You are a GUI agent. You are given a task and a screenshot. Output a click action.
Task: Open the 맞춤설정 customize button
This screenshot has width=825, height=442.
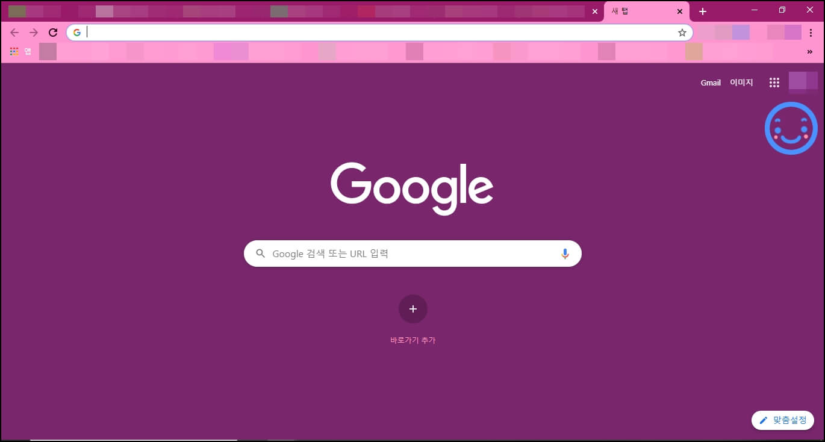click(783, 420)
